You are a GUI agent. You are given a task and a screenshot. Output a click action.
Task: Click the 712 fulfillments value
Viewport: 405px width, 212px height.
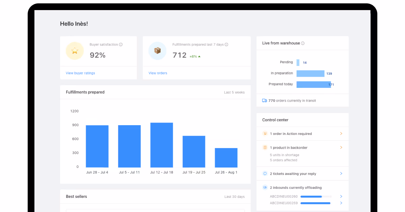click(180, 55)
